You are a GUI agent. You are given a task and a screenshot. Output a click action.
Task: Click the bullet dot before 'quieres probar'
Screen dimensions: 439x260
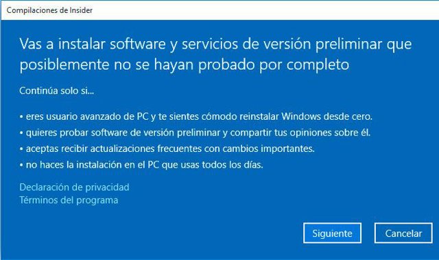coord(21,133)
